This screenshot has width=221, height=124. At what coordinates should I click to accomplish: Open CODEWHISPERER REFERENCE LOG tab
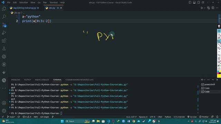(79, 80)
